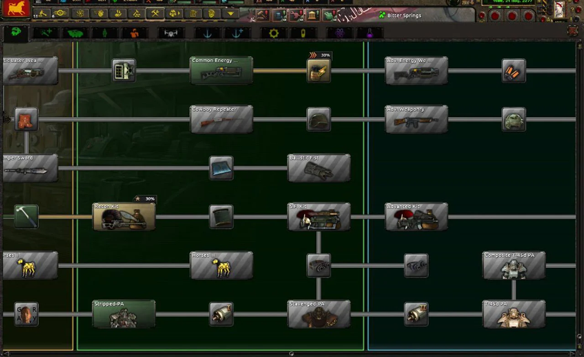
Task: Switch to the purple flask research tab
Action: [370, 33]
